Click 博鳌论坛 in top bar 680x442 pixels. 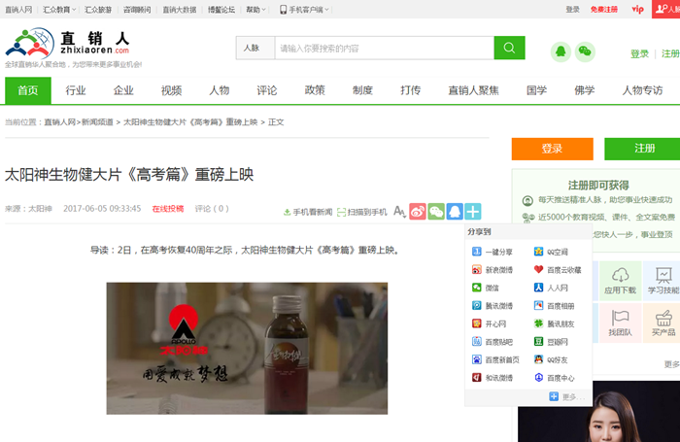[x=221, y=10]
